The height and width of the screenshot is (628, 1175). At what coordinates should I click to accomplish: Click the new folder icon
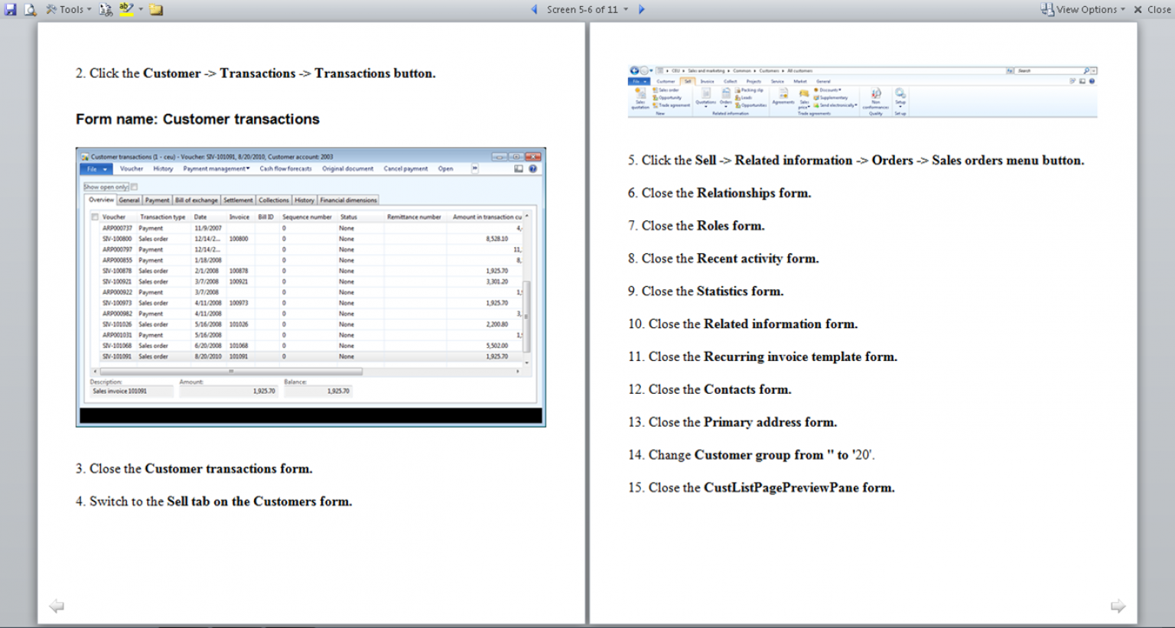tap(155, 9)
